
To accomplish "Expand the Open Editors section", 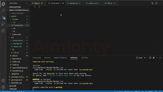I will point(18,7).
